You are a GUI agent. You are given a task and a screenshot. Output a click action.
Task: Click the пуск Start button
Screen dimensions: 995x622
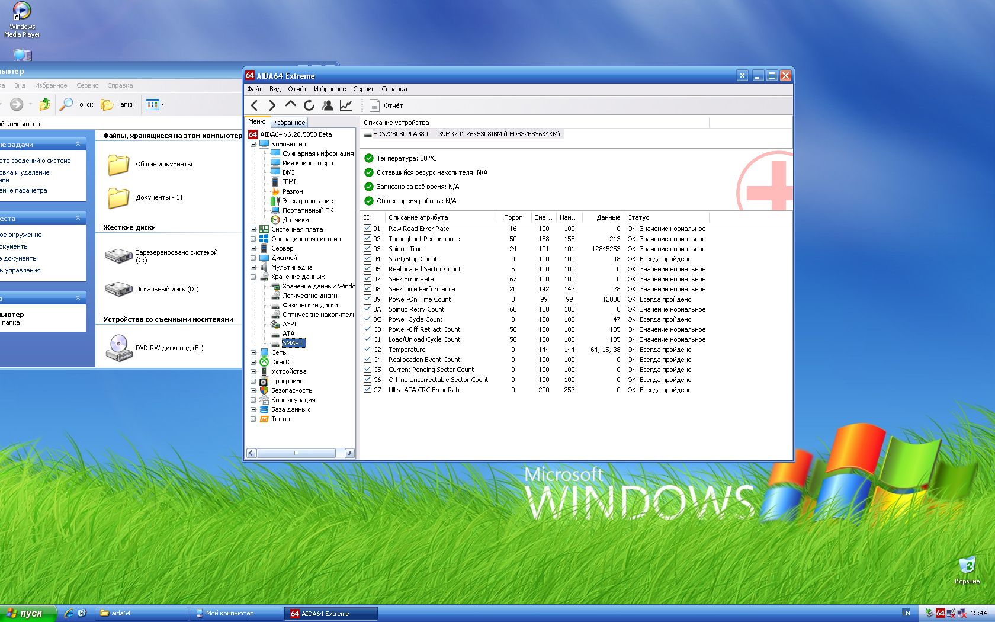coord(28,613)
